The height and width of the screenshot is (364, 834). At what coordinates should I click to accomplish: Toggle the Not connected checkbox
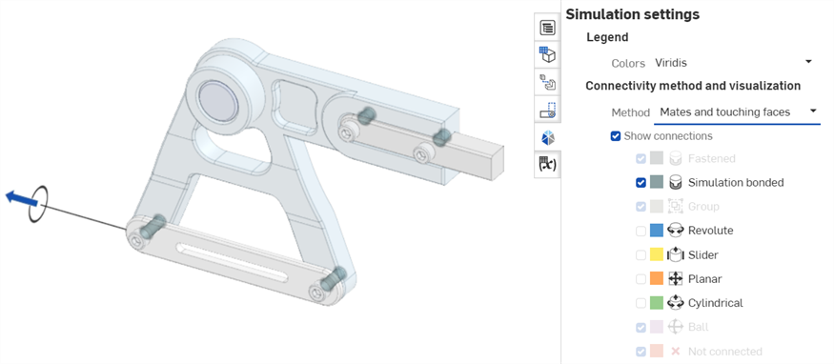(641, 352)
